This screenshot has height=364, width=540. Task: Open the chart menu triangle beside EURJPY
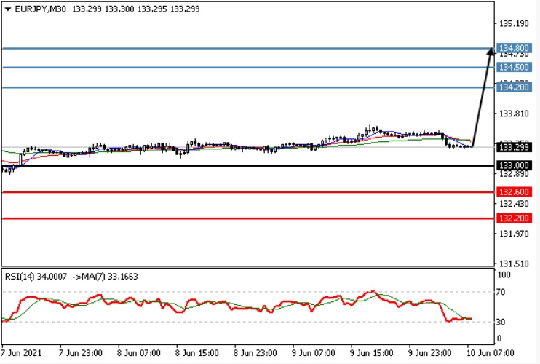pyautogui.click(x=7, y=9)
